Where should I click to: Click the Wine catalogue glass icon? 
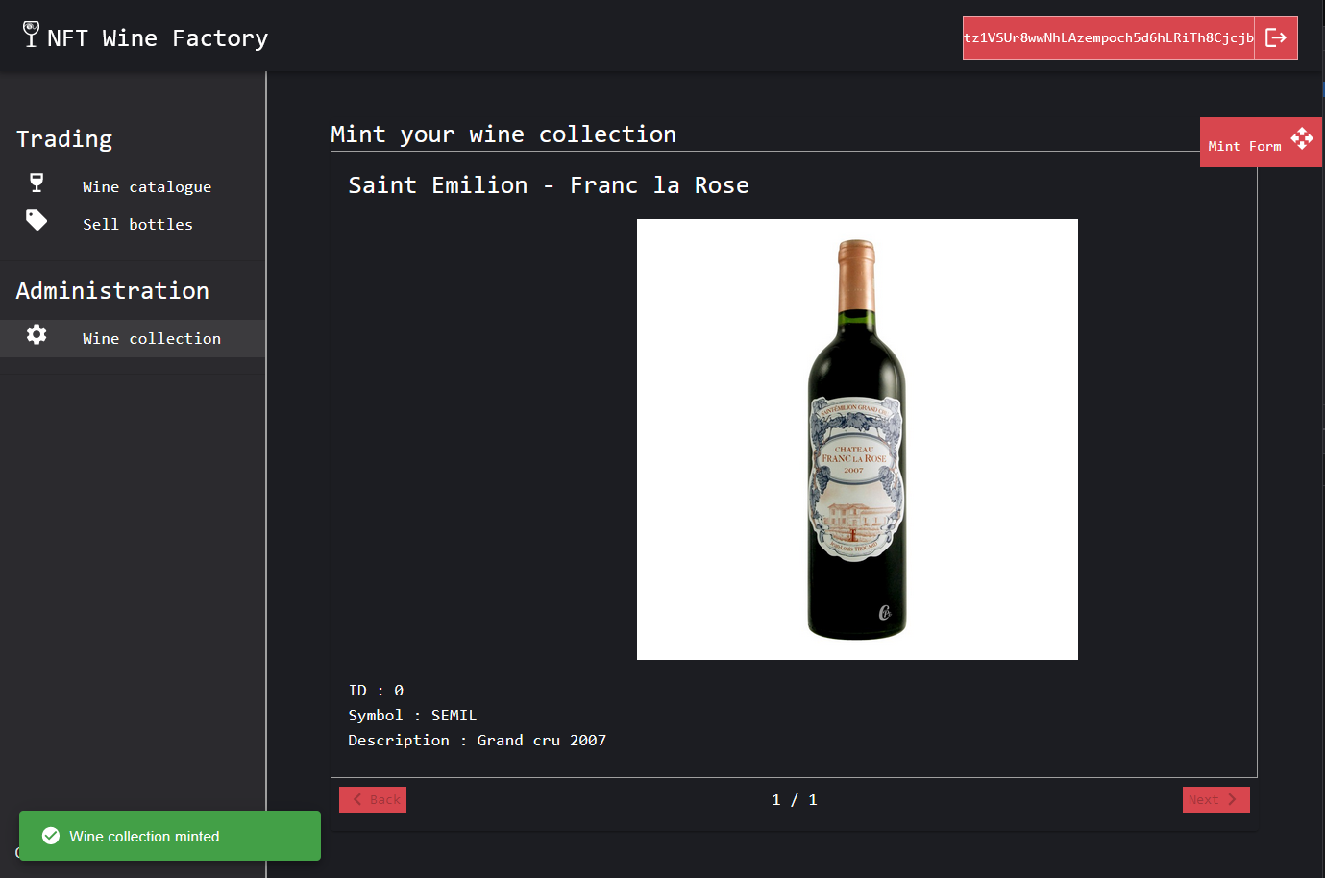[x=37, y=183]
